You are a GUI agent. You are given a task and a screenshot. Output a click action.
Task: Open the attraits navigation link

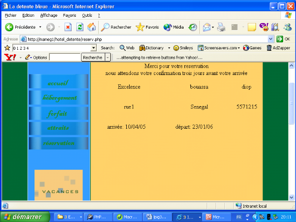coord(59,128)
